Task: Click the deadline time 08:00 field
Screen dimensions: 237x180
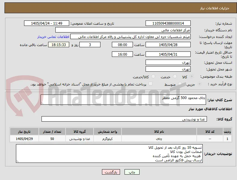Action: tap(122, 45)
